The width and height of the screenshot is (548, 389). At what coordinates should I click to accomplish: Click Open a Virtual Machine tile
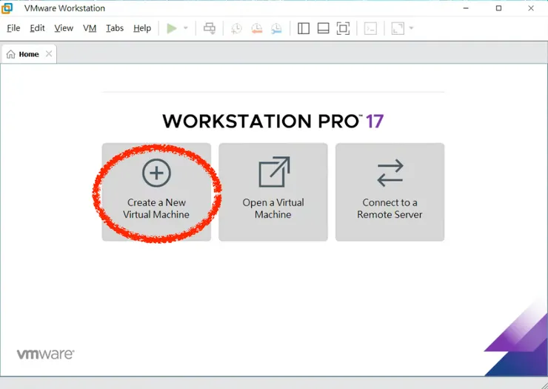pos(273,192)
